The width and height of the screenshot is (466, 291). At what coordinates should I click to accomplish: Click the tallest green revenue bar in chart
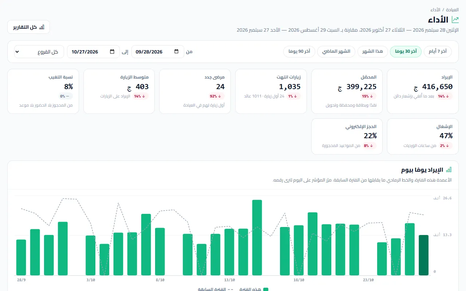(257, 238)
